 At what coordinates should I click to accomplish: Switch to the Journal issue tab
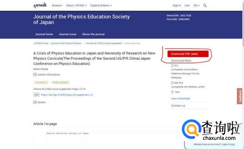pyautogui.click(x=67, y=34)
